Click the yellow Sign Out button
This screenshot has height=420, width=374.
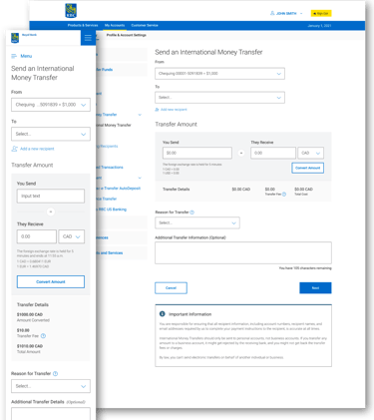pyautogui.click(x=321, y=13)
